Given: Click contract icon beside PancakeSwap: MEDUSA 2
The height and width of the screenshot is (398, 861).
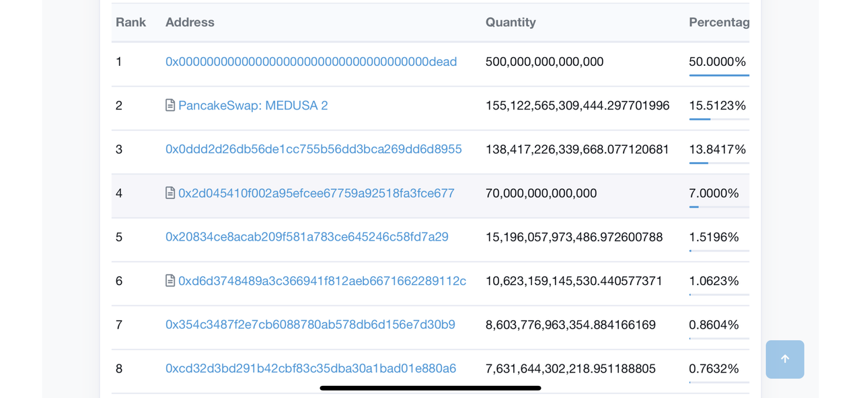Looking at the screenshot, I should point(170,106).
